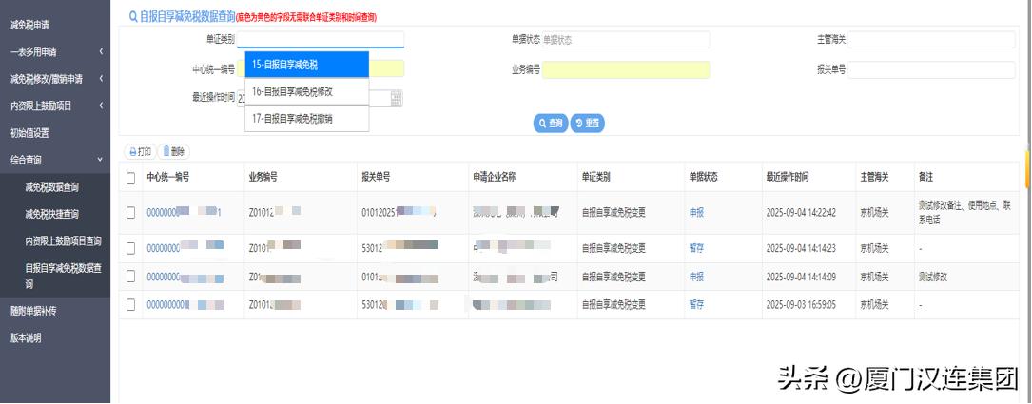
Task: Check the row dated 2025-09-04 14:14:09
Action: pos(131,277)
